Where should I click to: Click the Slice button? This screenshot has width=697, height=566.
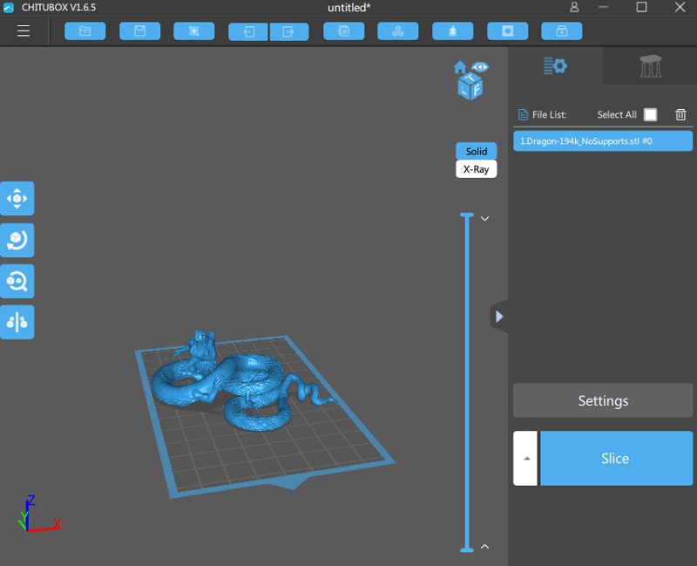(615, 458)
